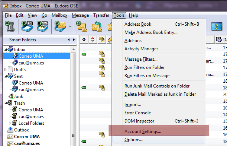
Task: Collapse the Inbox tree node
Action: click(6, 50)
